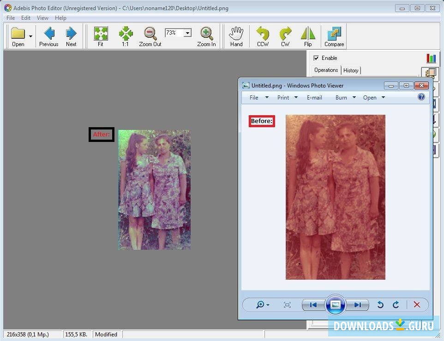Viewport: 444px width, 341px height.
Task: Start the slideshow in Photo Viewer
Action: click(x=336, y=305)
